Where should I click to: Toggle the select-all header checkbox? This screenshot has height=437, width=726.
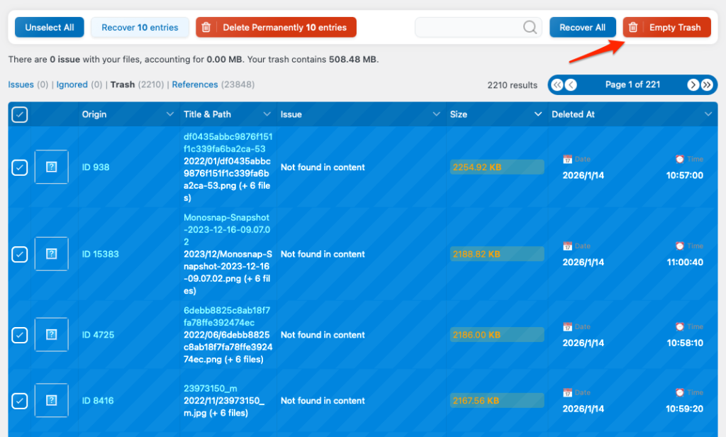20,115
